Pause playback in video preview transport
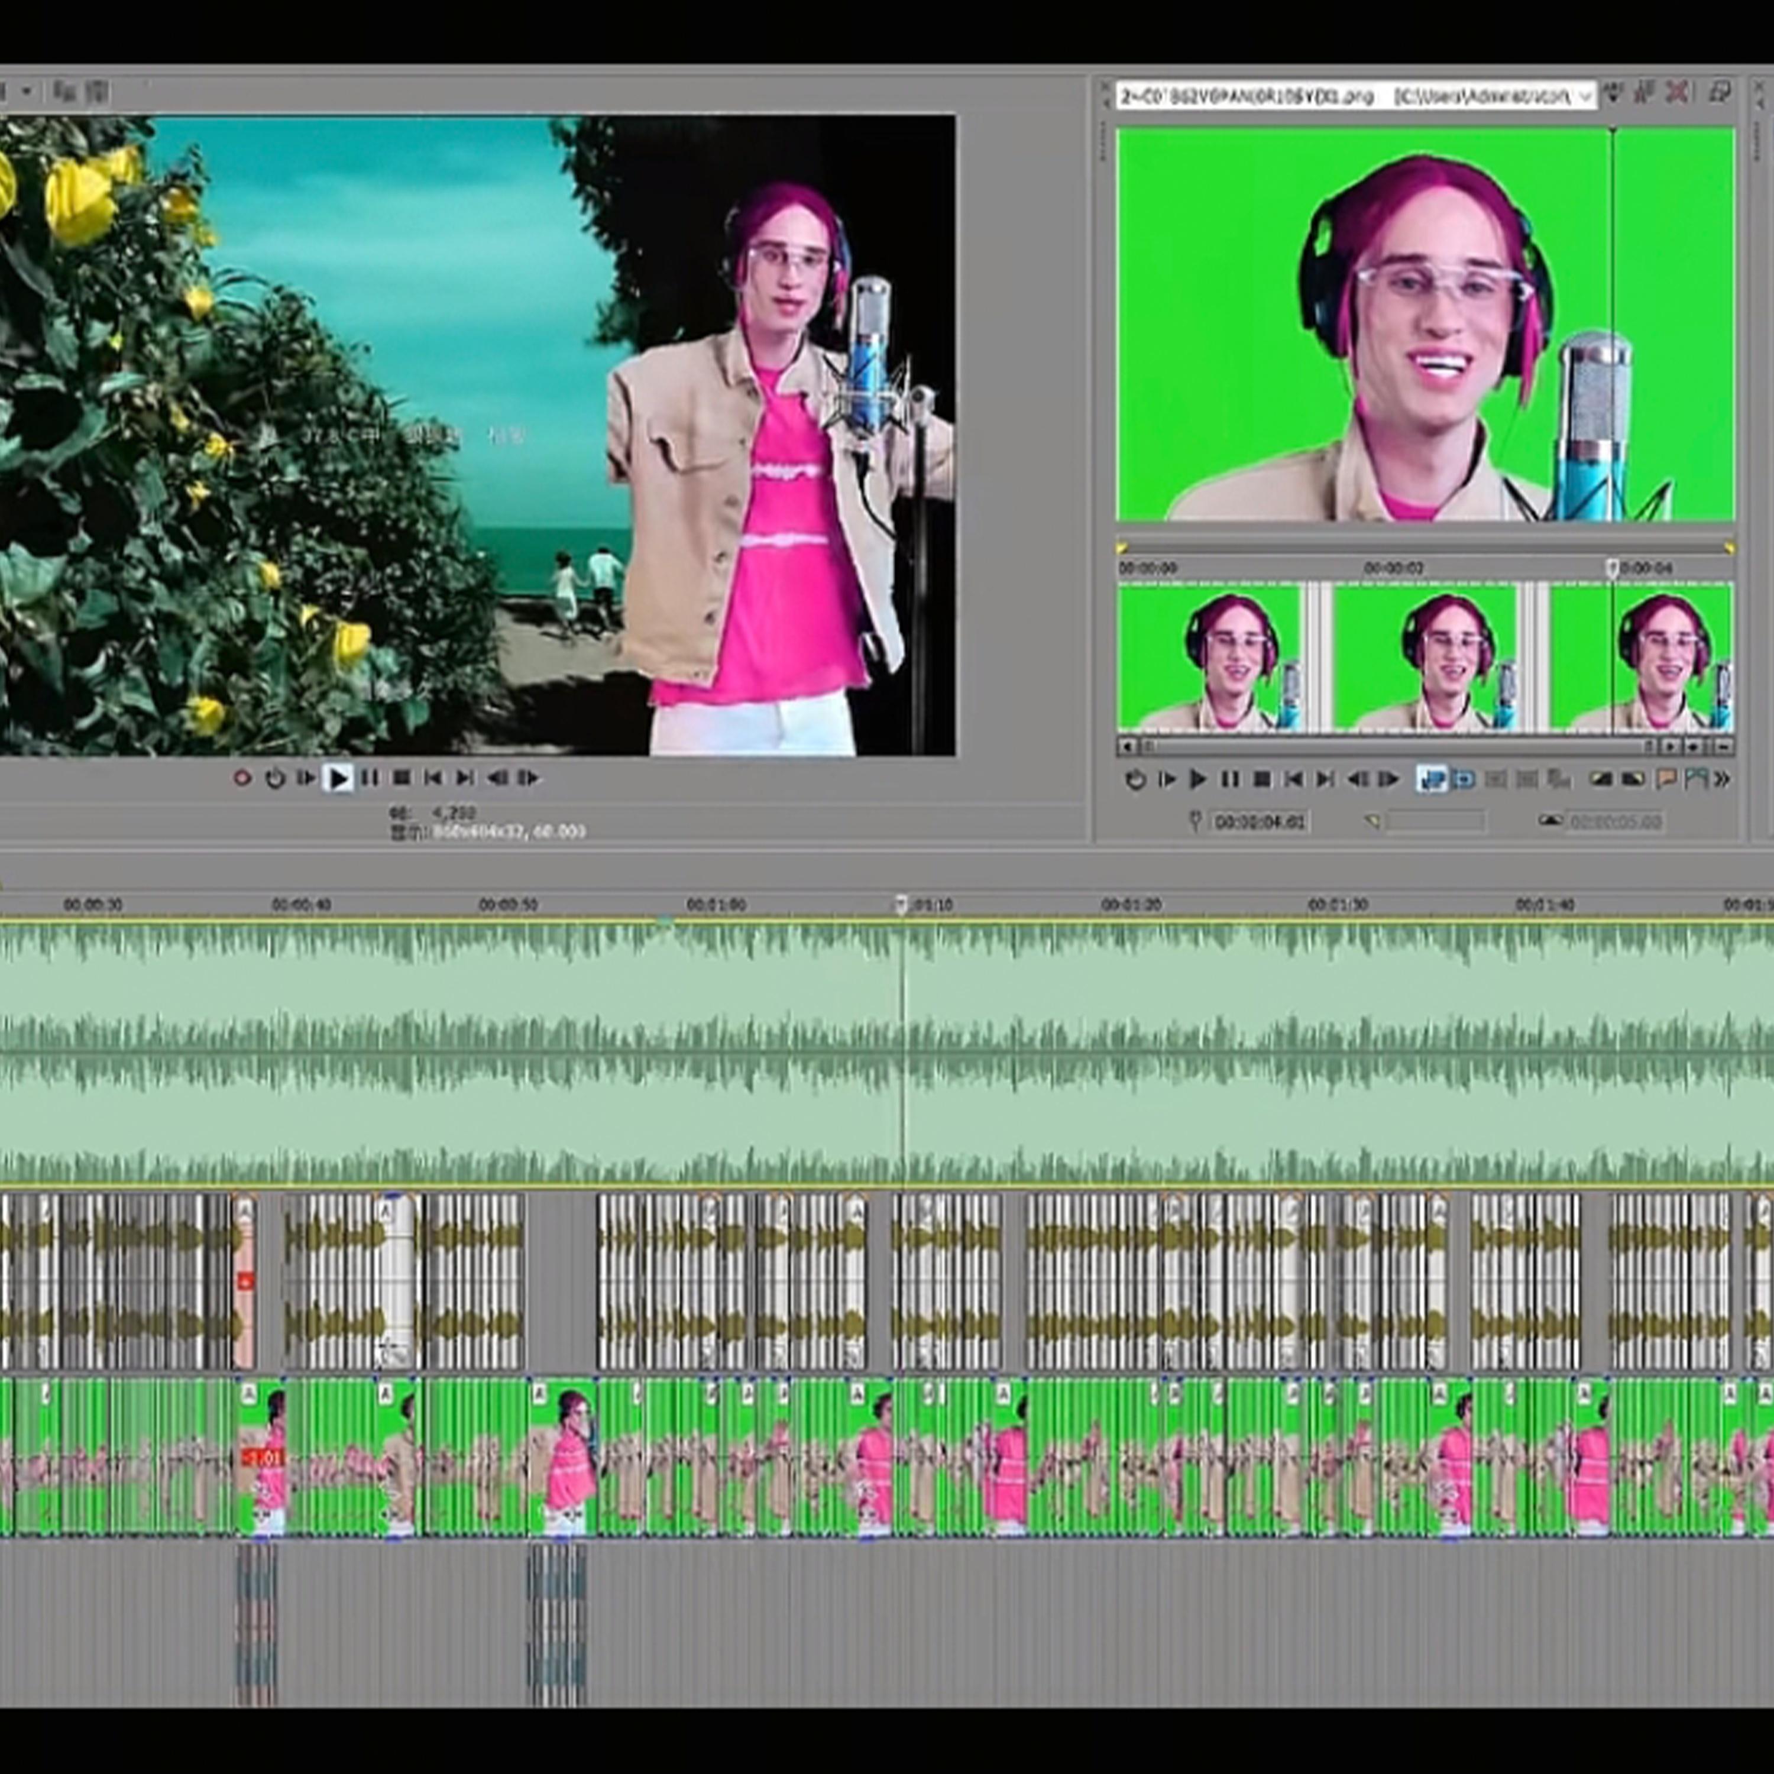The width and height of the screenshot is (1774, 1774). [370, 779]
